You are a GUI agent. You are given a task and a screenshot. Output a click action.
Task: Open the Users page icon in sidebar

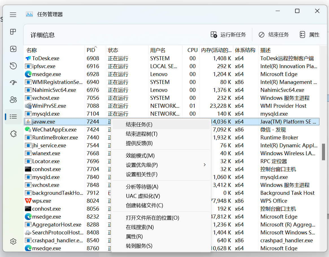(x=13, y=100)
